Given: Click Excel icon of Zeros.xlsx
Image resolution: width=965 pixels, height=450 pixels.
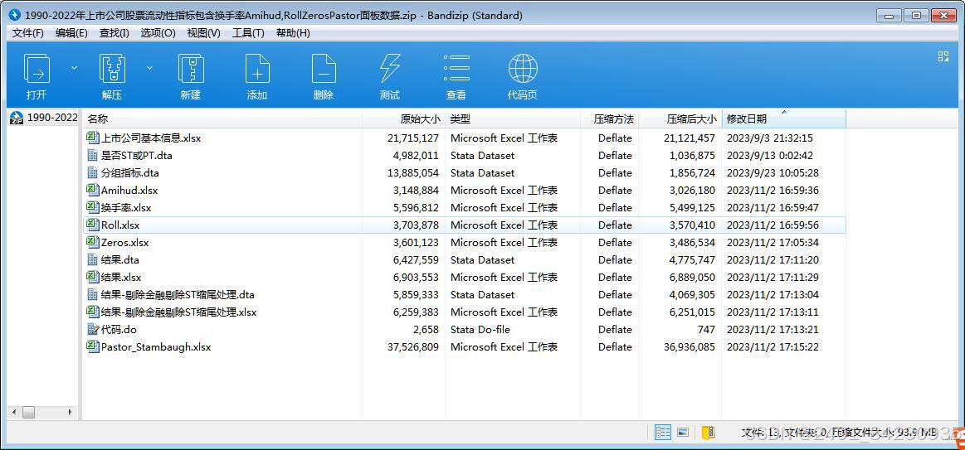Looking at the screenshot, I should pos(93,242).
